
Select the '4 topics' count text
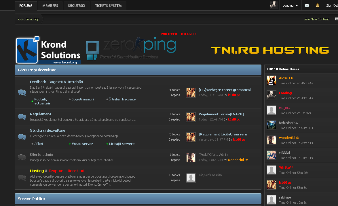pyautogui.click(x=174, y=90)
